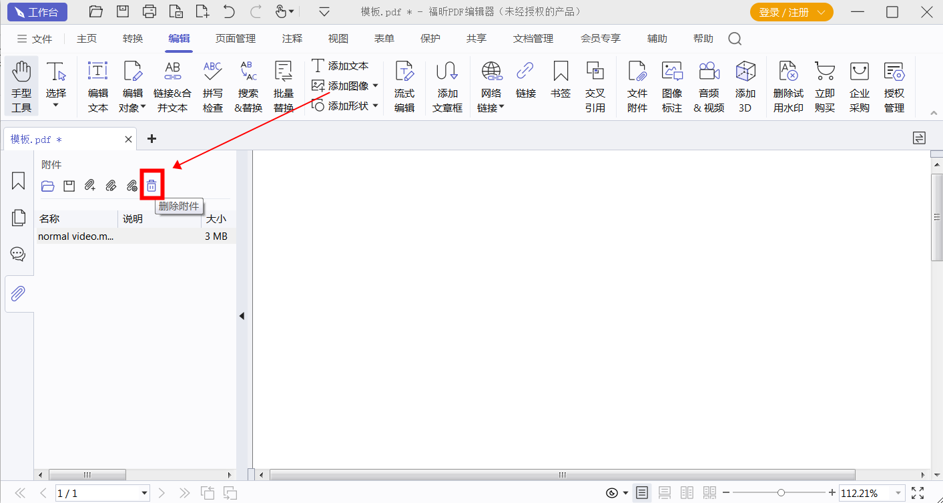Click the Search & Replace icon
Viewport: 943px width, 503px height.
(248, 87)
